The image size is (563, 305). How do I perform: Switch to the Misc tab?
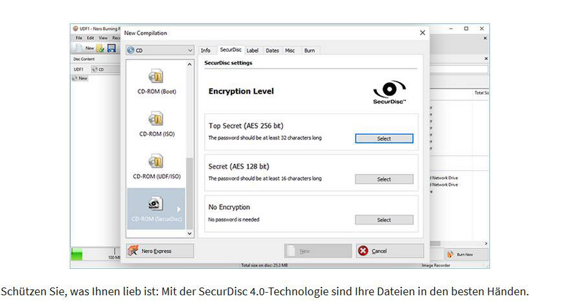tap(290, 51)
